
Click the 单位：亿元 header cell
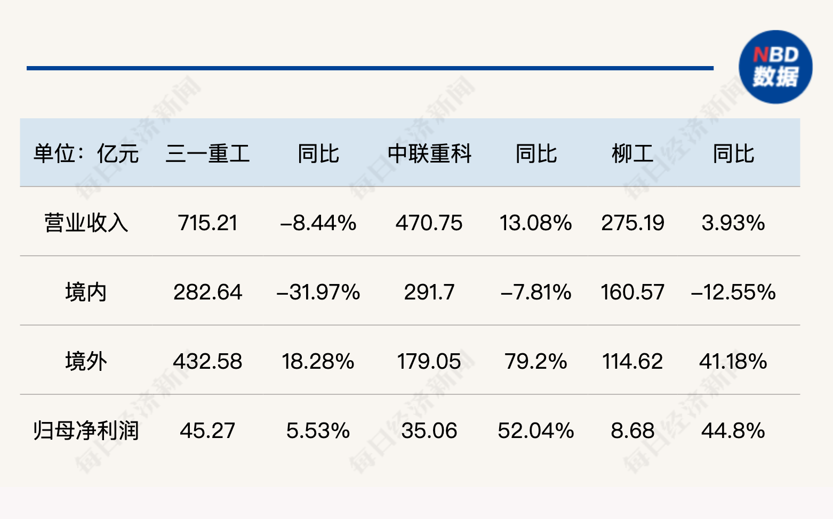pyautogui.click(x=86, y=153)
